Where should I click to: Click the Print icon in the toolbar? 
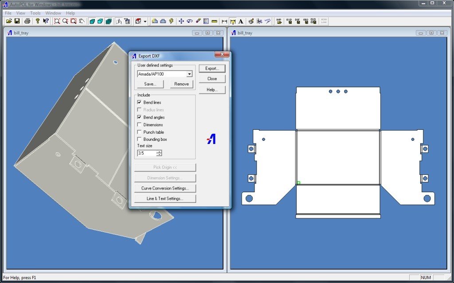point(27,21)
